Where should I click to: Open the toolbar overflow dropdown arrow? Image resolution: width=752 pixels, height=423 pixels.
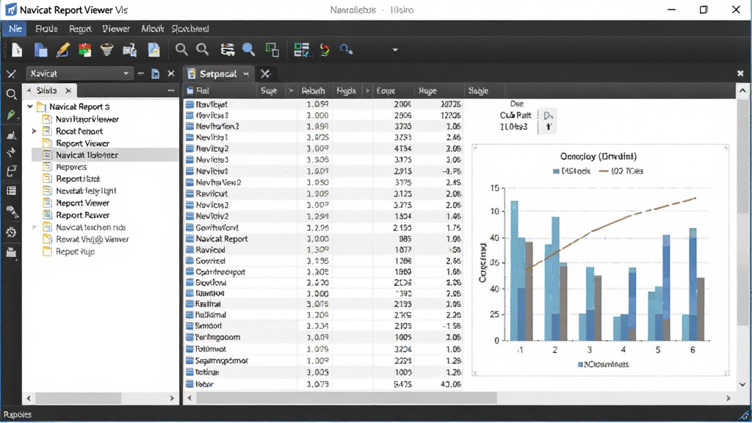click(x=395, y=50)
